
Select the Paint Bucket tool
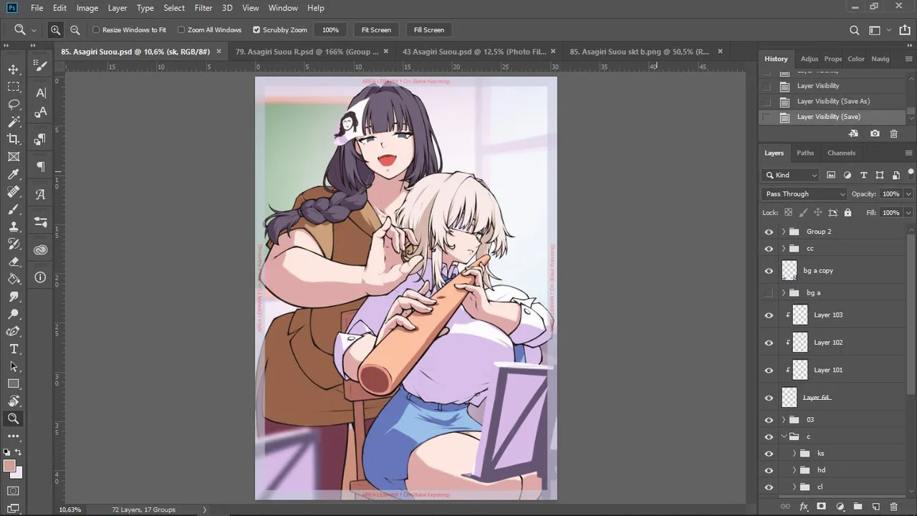14,279
